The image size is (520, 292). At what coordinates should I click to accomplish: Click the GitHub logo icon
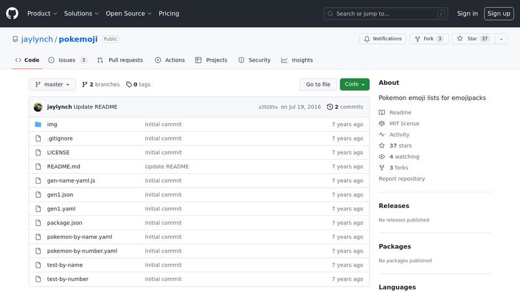[x=12, y=14]
